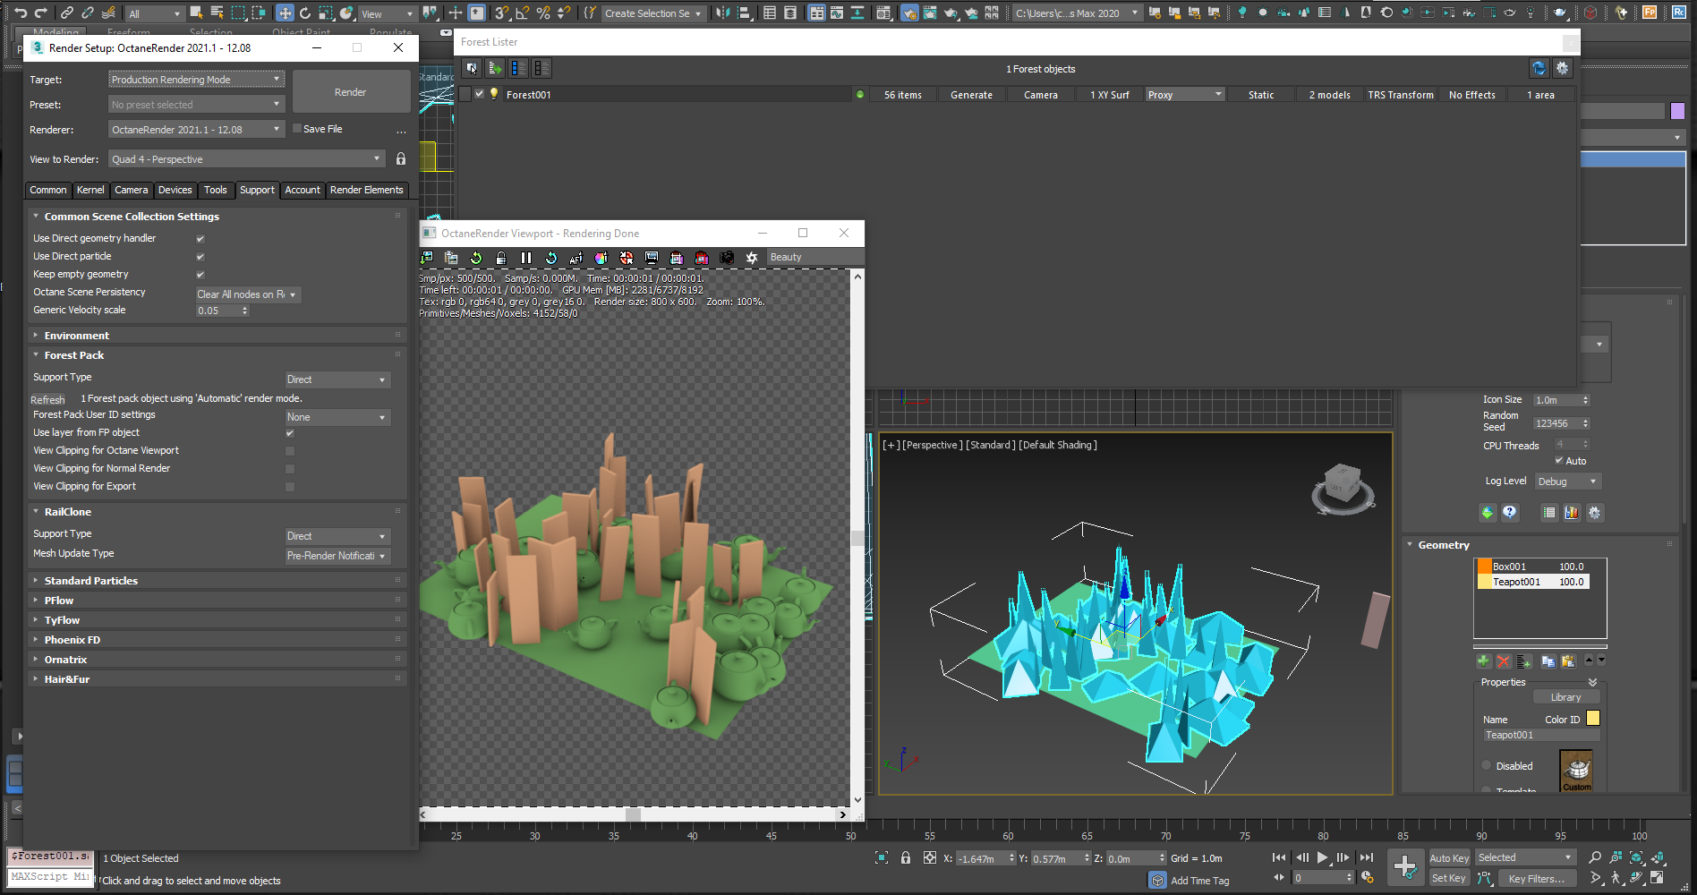Open the Forest Pack Support Type dropdown
1697x895 pixels.
337,379
